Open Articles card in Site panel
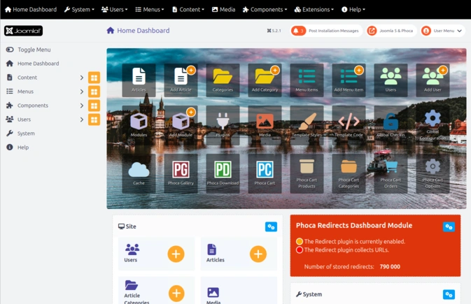 point(215,254)
